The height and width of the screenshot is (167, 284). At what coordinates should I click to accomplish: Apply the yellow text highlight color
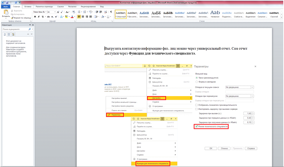pyautogui.click(x=66, y=17)
